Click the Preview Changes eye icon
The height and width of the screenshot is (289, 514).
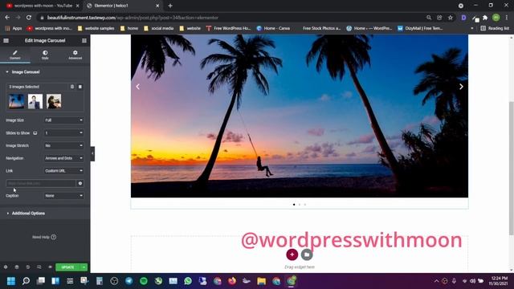50,267
